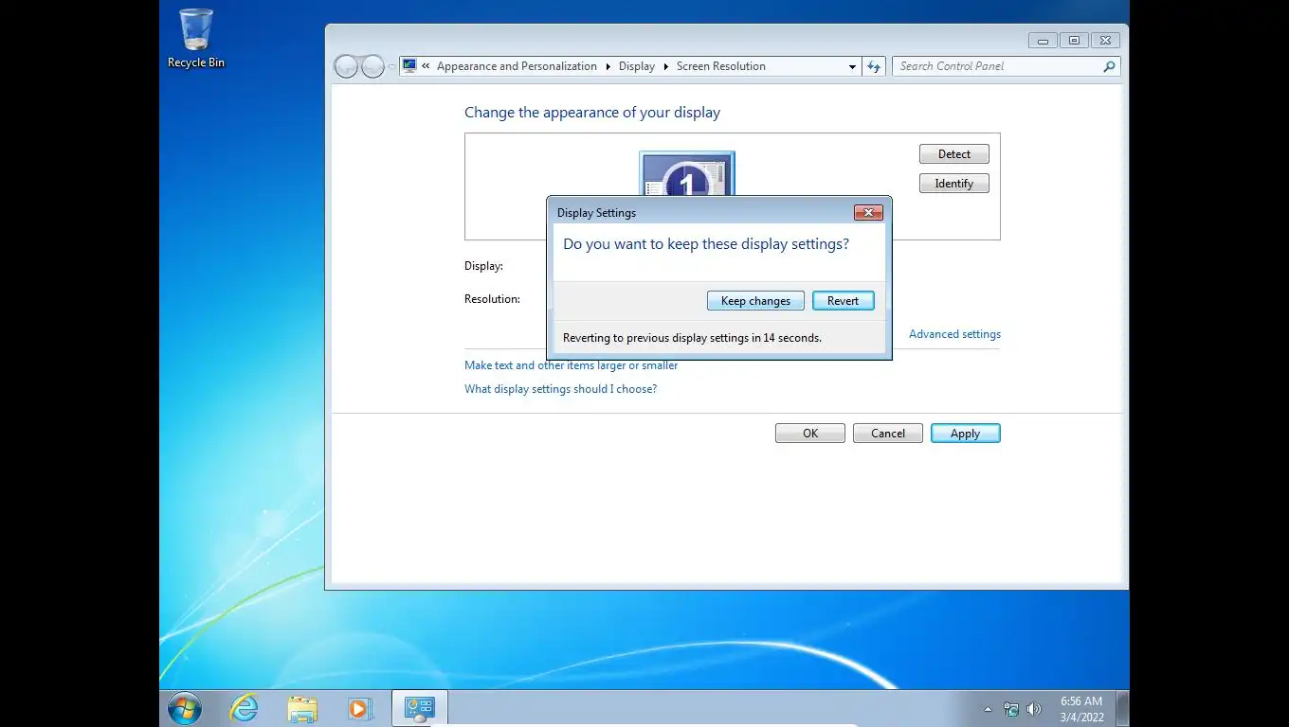1289x727 pixels.
Task: Click the Cancel button
Action: click(888, 434)
